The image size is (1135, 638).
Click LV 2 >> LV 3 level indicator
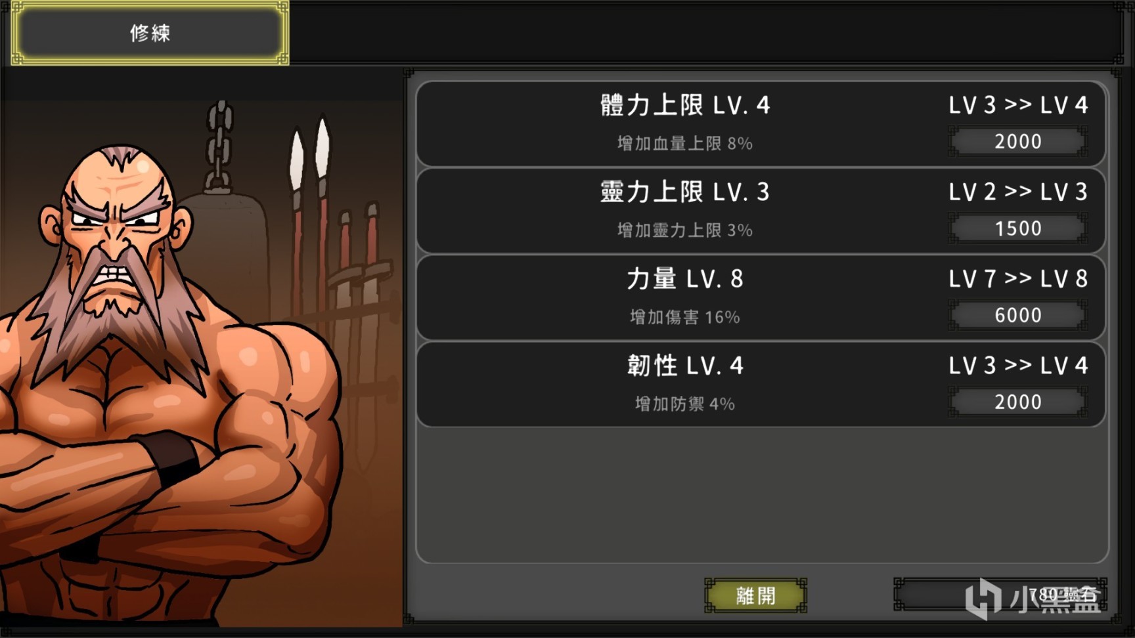tap(1018, 192)
